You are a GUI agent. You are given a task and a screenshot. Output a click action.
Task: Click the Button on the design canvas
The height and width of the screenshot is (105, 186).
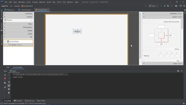point(77,31)
